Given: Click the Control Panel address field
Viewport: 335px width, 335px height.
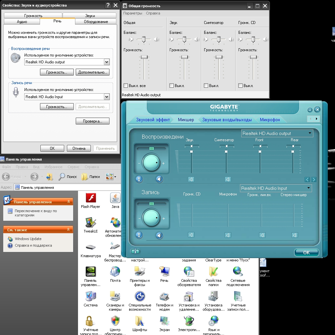Looking at the screenshot, I should [x=68, y=187].
